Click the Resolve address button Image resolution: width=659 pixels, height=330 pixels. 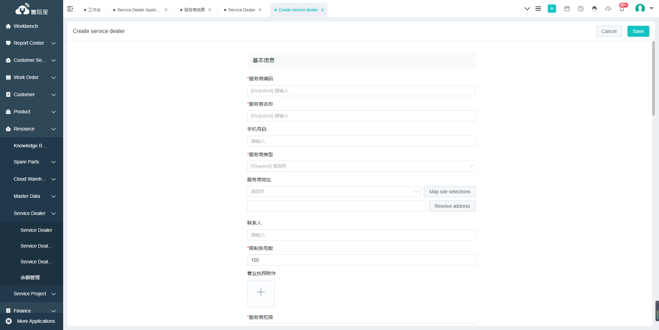coord(452,206)
